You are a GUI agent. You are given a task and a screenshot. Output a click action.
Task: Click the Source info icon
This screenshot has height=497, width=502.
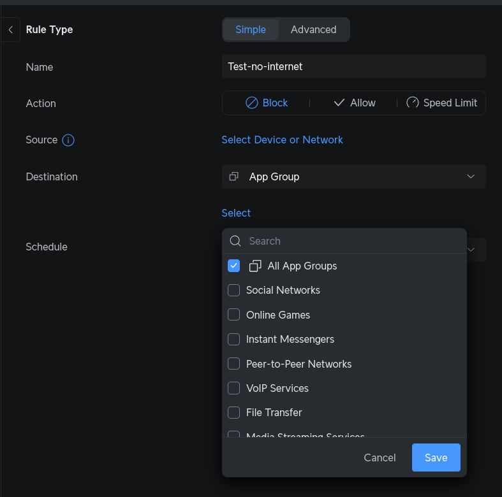[68, 140]
